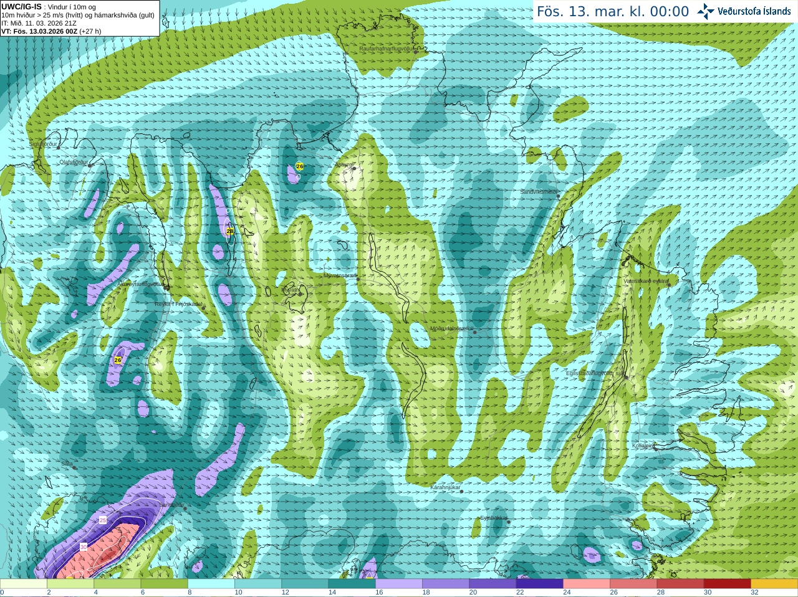
Task: Select the 14–16 m/s dark teal legend swatch
Action: [352, 584]
